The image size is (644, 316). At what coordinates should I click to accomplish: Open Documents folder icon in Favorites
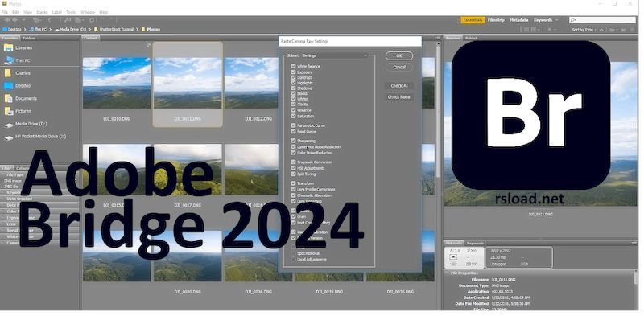(8, 98)
